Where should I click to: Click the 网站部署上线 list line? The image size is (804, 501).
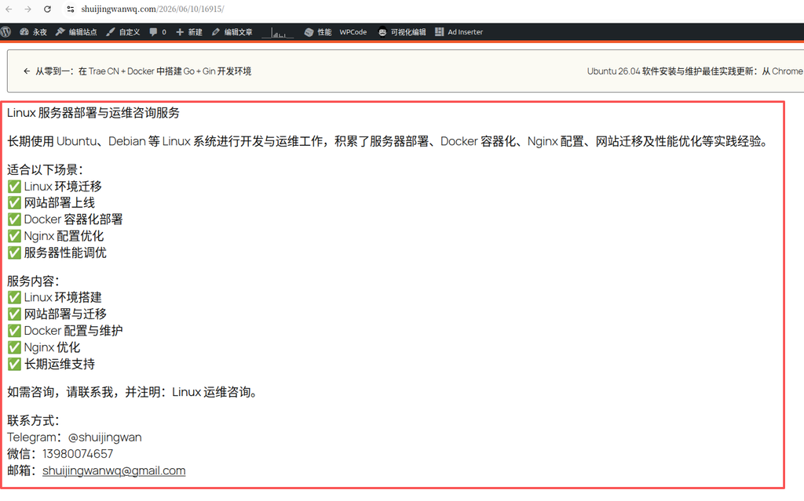pos(51,202)
